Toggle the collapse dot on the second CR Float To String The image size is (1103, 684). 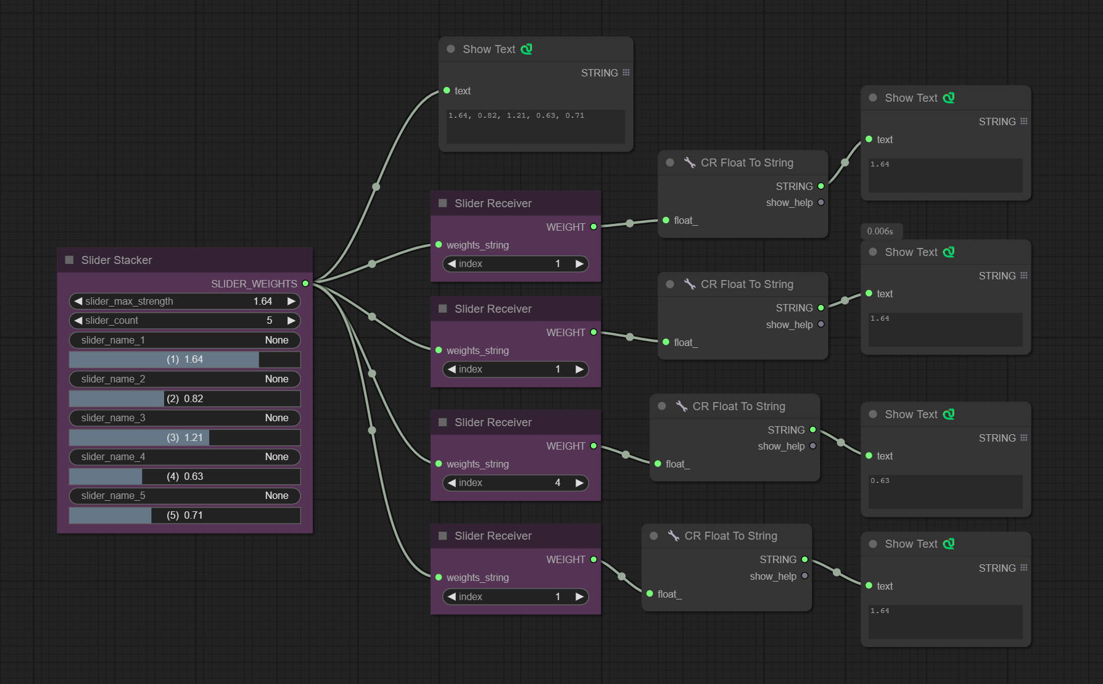pos(670,284)
